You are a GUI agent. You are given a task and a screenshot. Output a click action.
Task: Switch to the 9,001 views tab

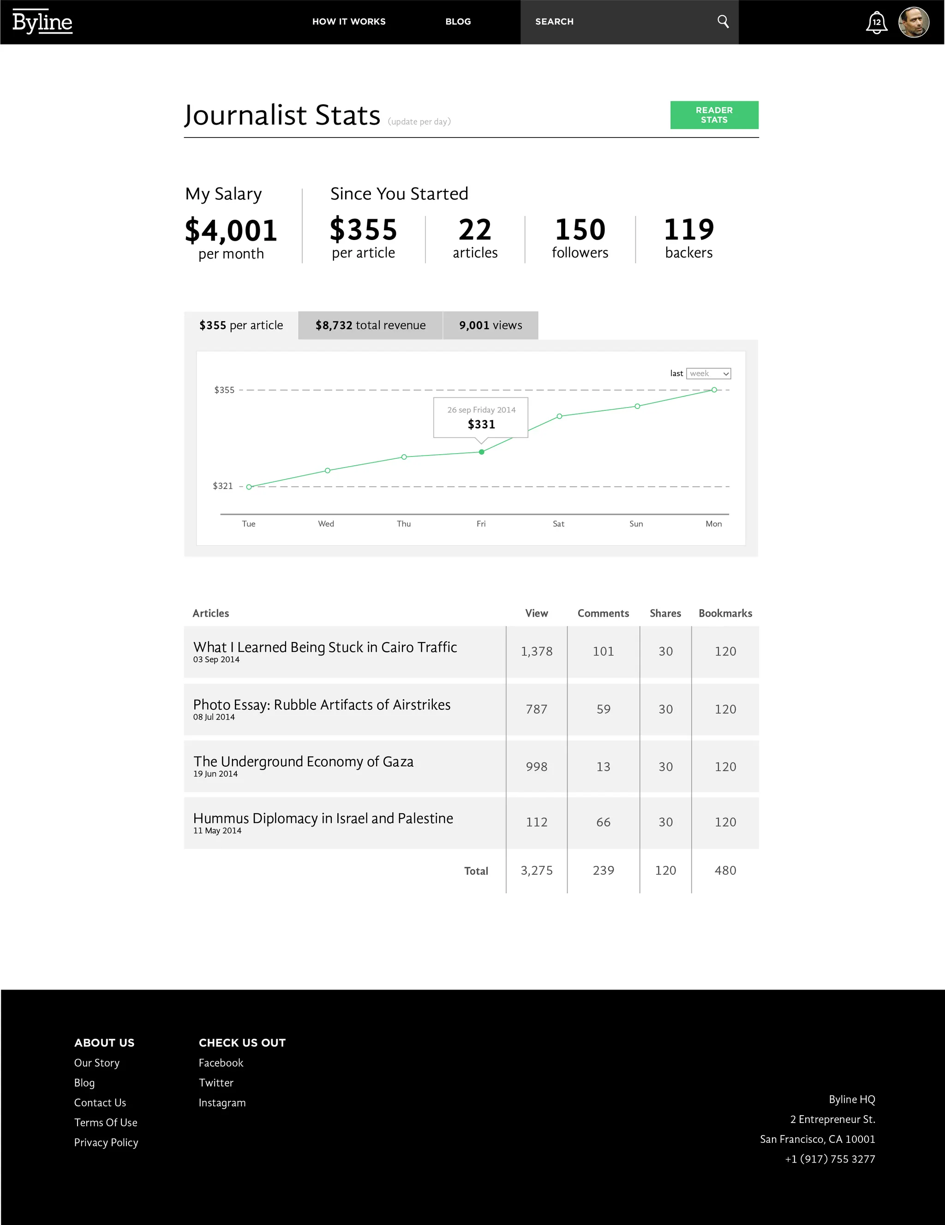[x=490, y=325]
